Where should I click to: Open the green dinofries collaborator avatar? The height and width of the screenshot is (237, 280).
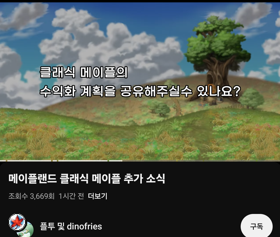point(27,231)
